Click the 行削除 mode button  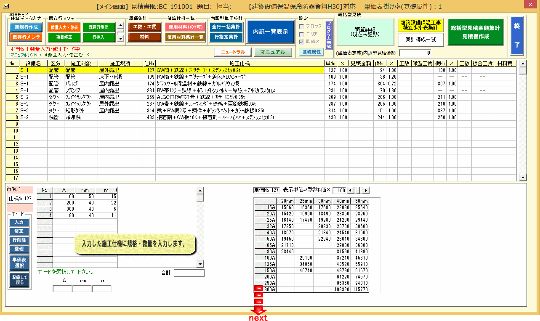[x=19, y=240]
